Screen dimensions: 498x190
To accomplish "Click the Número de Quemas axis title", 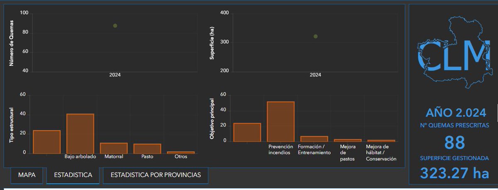I will [12, 43].
